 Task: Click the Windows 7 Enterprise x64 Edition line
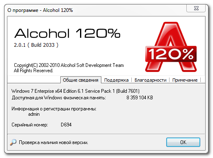[76, 91]
